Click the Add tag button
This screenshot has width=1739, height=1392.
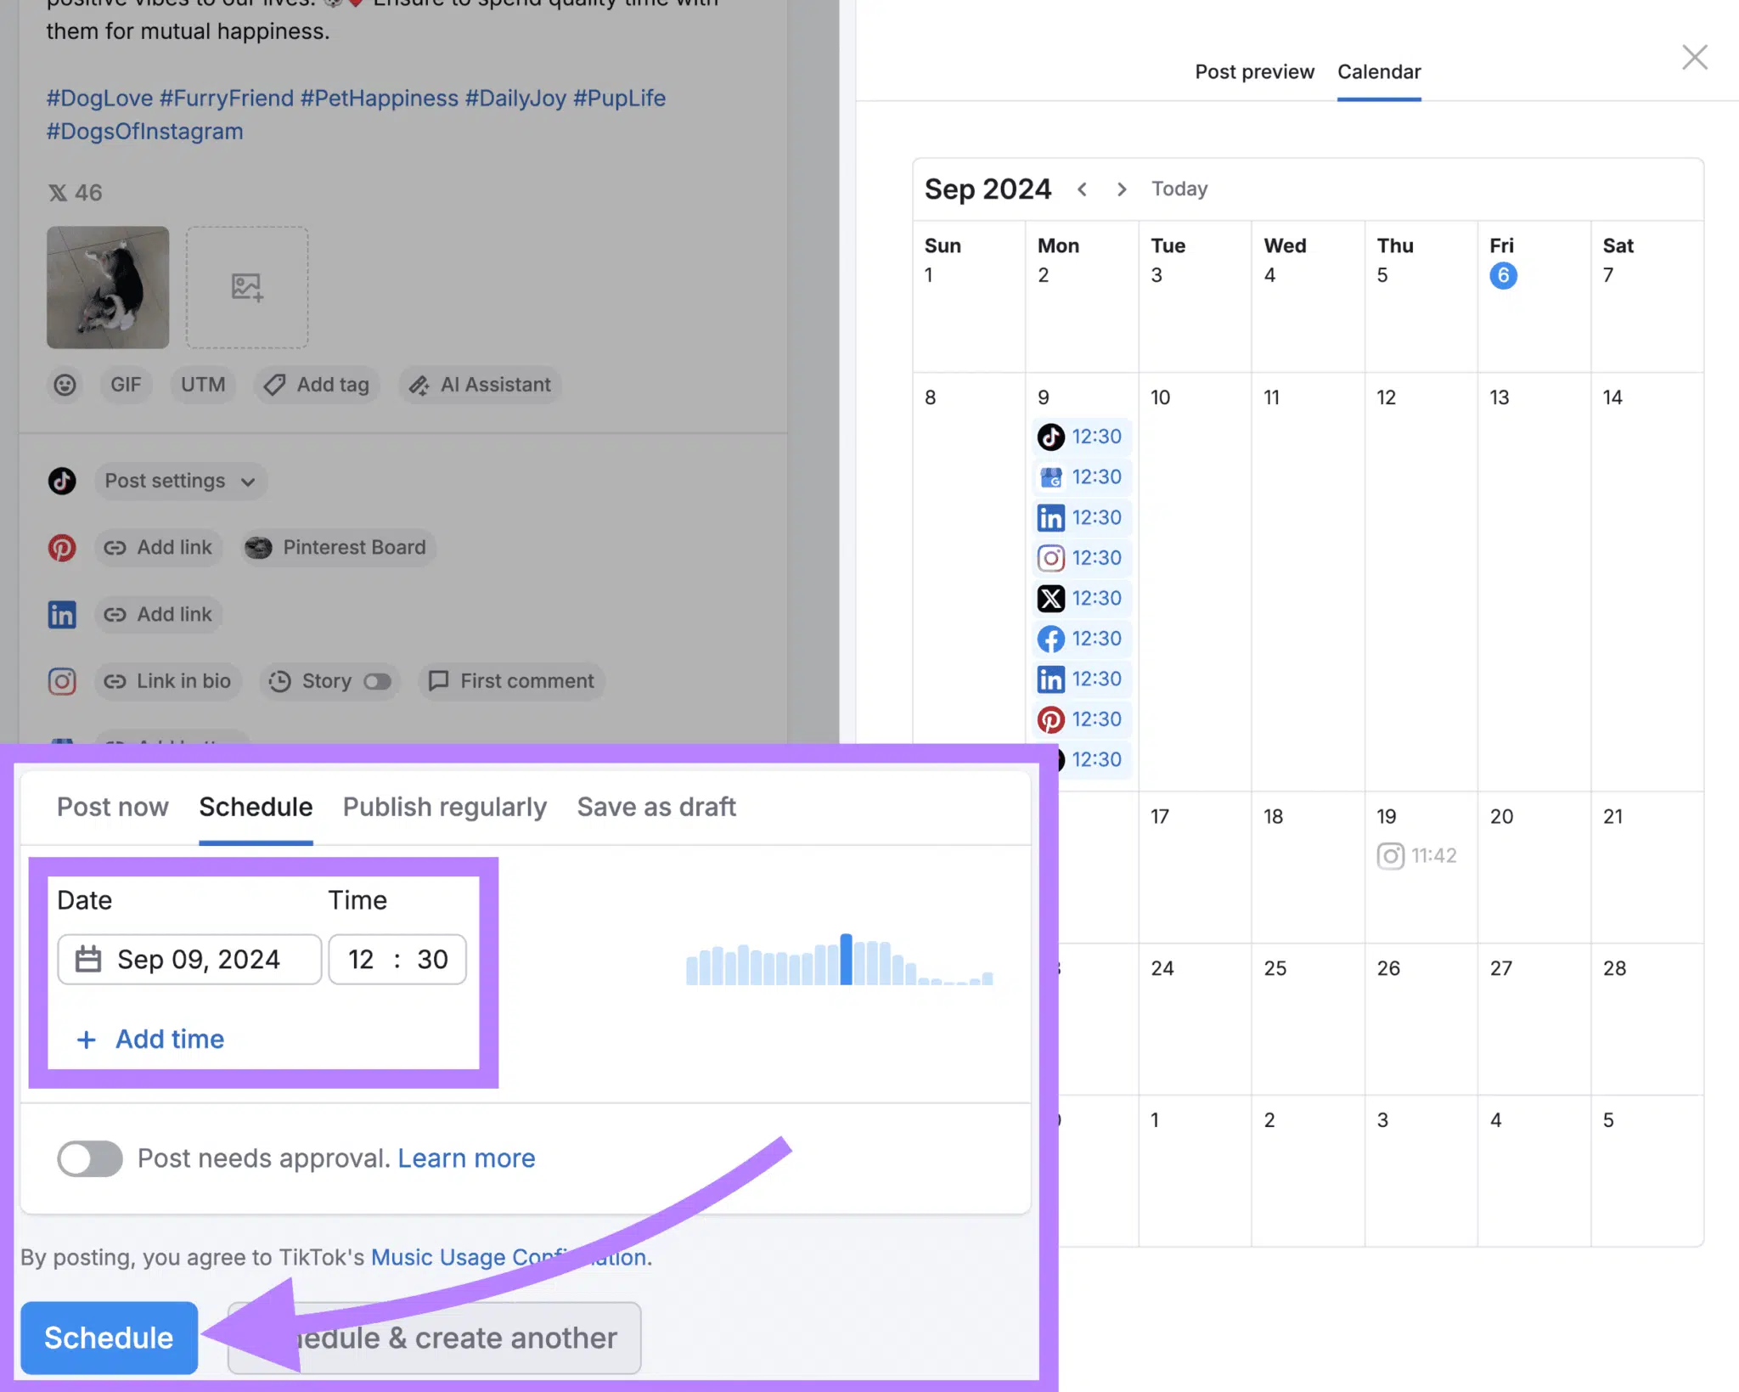coord(317,385)
